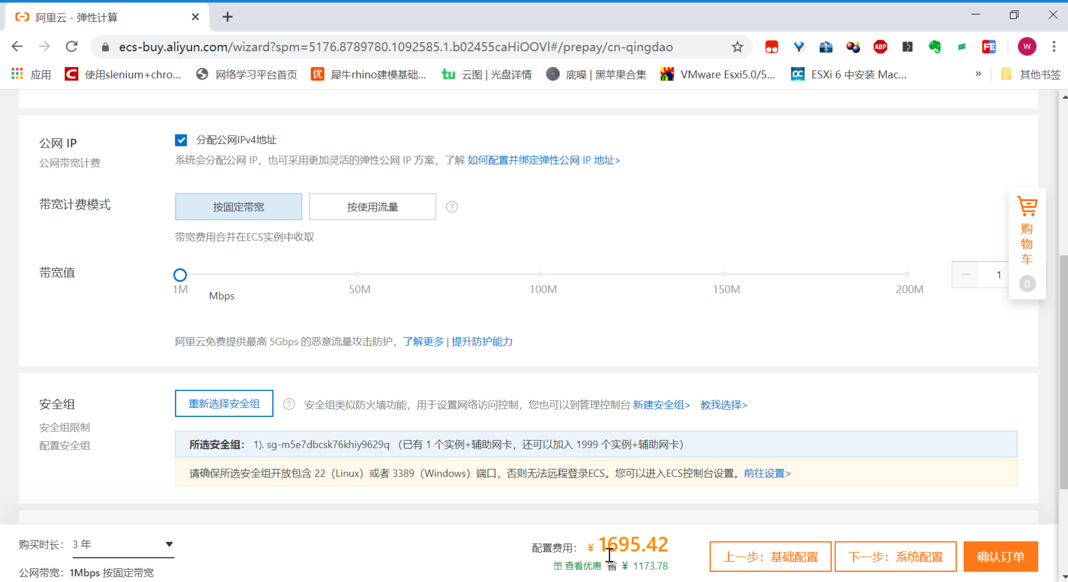This screenshot has width=1068, height=582.
Task: Decrease bandwidth with the minus stepper
Action: 965,274
